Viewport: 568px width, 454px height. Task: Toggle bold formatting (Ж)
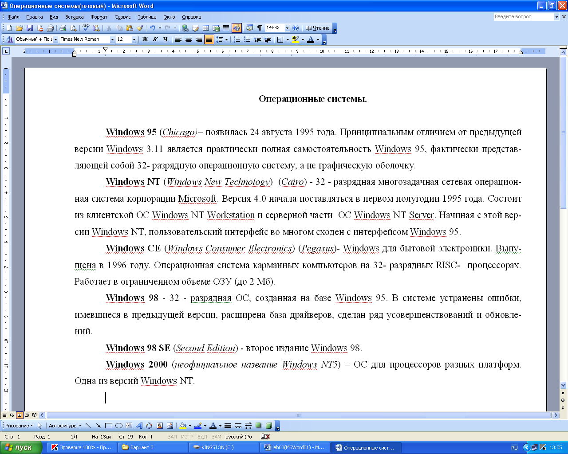click(x=145, y=39)
